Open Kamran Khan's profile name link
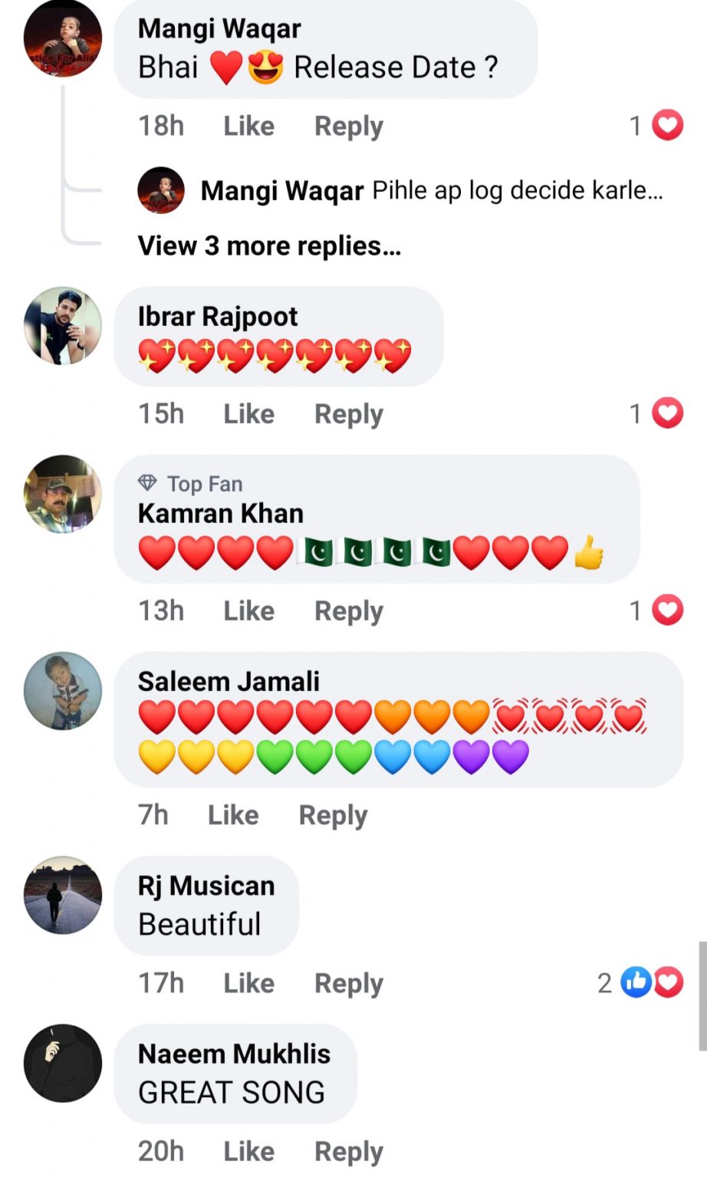This screenshot has height=1178, width=707. pyautogui.click(x=221, y=513)
